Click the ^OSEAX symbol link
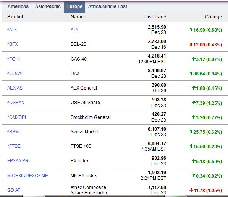 point(16,103)
